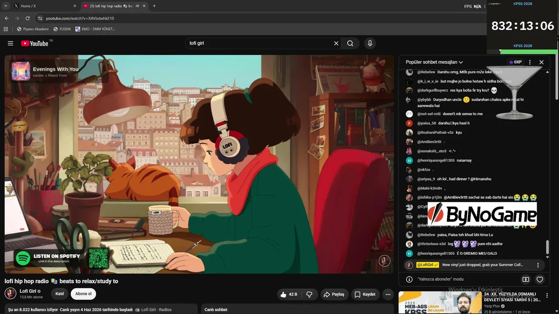The height and width of the screenshot is (314, 559).
Task: Click the '@ishika-p1j3n' chat username
Action: (x=430, y=198)
